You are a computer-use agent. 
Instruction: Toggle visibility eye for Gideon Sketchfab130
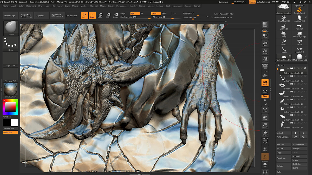click(305, 68)
